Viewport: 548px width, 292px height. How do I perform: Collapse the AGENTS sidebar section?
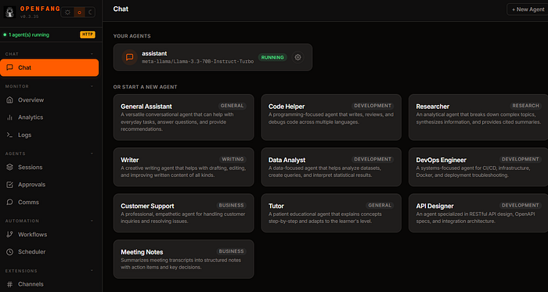pyautogui.click(x=92, y=153)
